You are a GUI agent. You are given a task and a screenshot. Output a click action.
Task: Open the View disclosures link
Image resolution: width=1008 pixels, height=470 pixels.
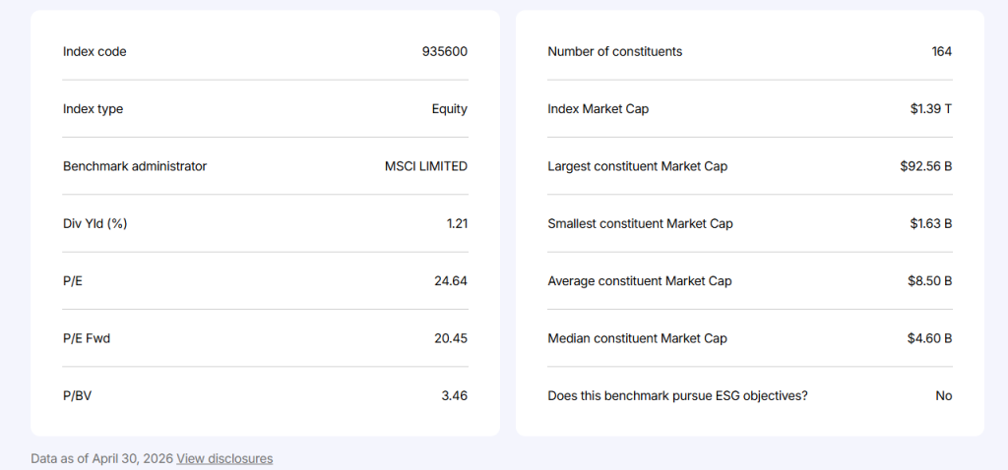point(224,458)
